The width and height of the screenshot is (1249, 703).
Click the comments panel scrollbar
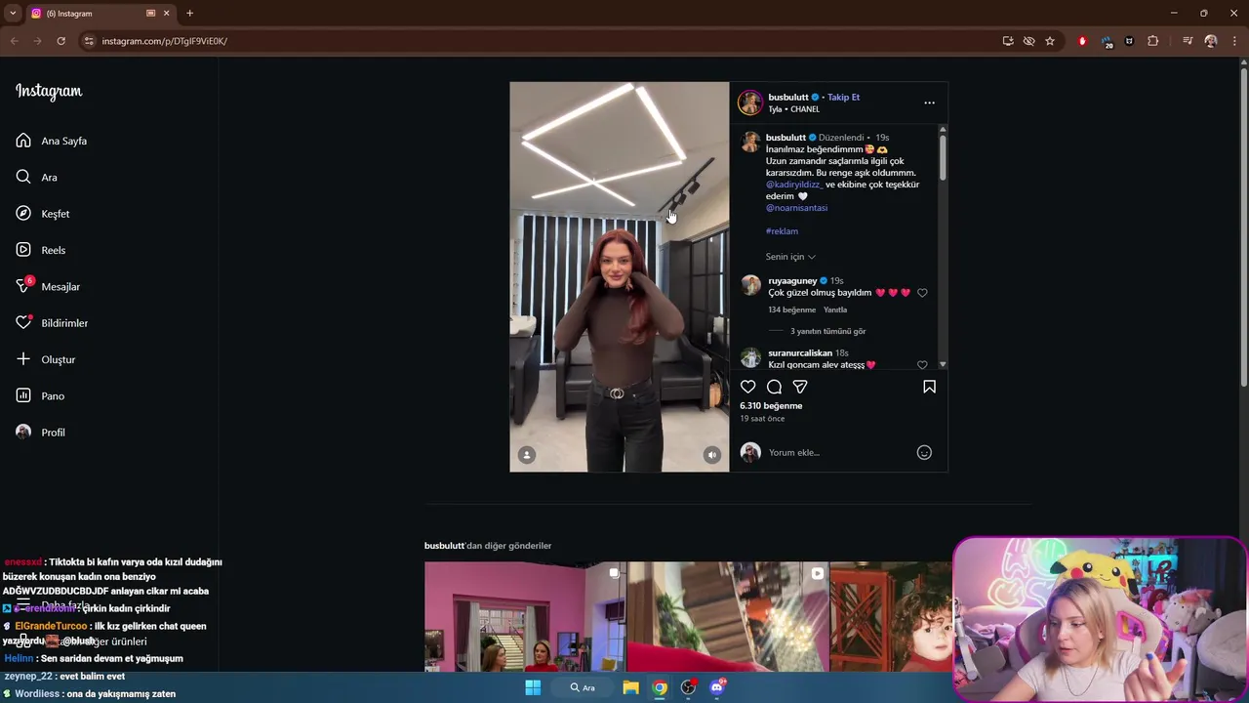click(x=943, y=156)
